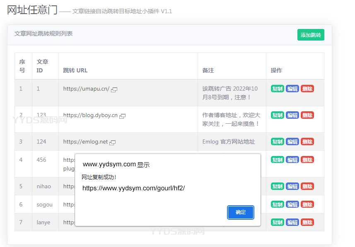Click external link icon after emlog.net URL
The image size is (355, 247).
(x=113, y=142)
